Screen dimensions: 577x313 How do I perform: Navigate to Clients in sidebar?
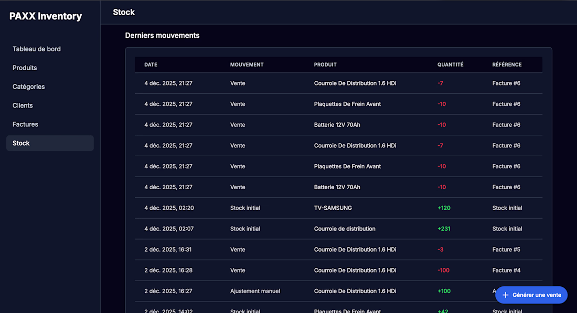(23, 106)
